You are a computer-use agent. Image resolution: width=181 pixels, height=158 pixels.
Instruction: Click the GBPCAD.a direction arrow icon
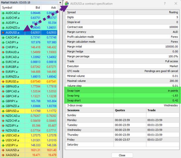(x=3, y=91)
